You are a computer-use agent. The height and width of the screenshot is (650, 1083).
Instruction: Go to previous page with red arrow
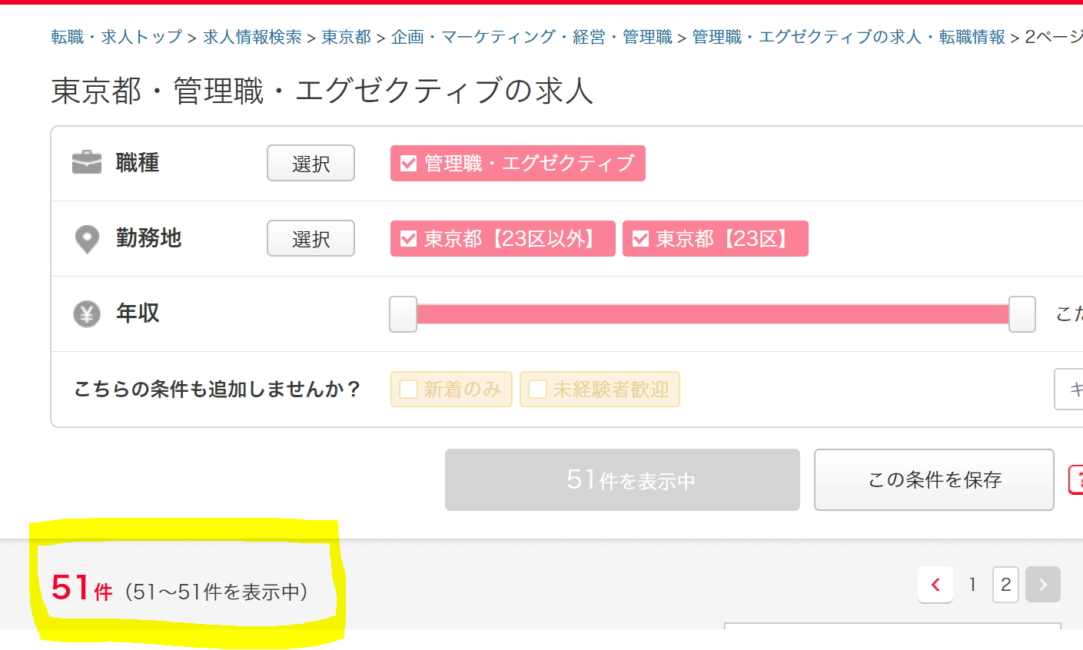pyautogui.click(x=935, y=585)
